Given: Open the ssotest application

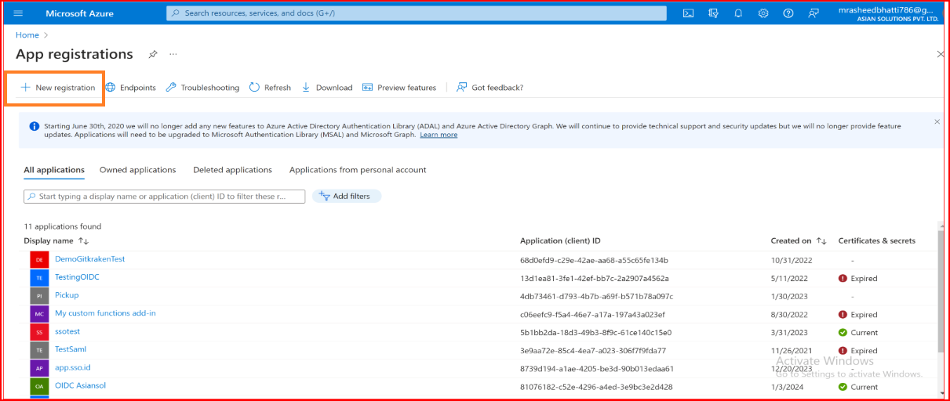Looking at the screenshot, I should point(67,331).
